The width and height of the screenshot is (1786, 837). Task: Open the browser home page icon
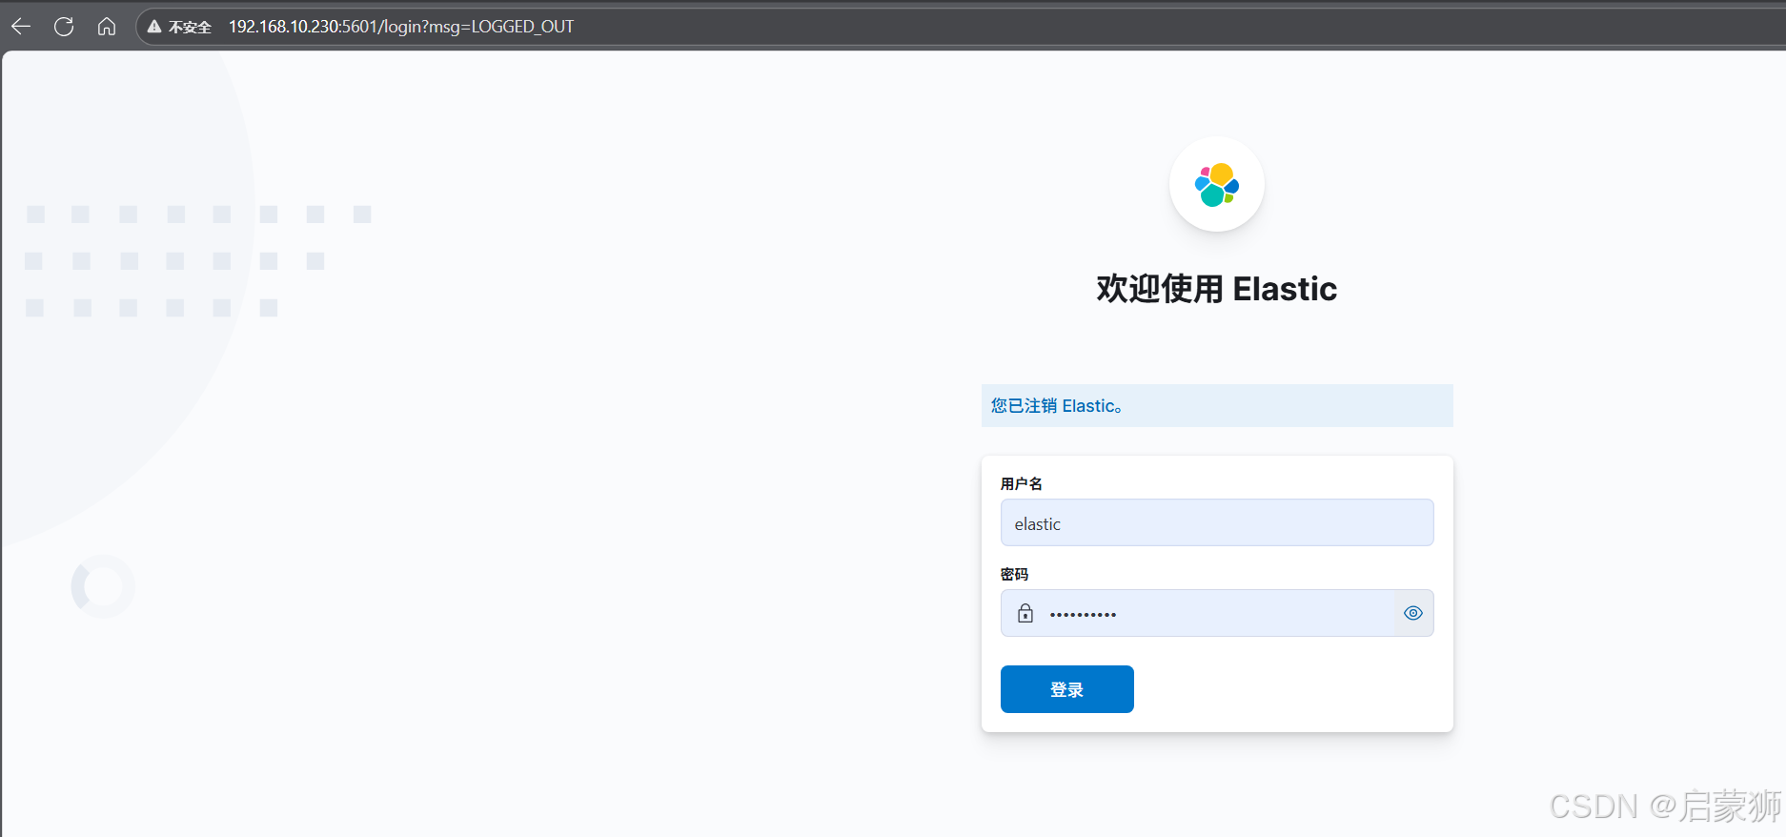coord(107,27)
